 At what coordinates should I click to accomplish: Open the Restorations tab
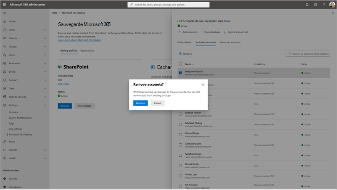(87, 51)
